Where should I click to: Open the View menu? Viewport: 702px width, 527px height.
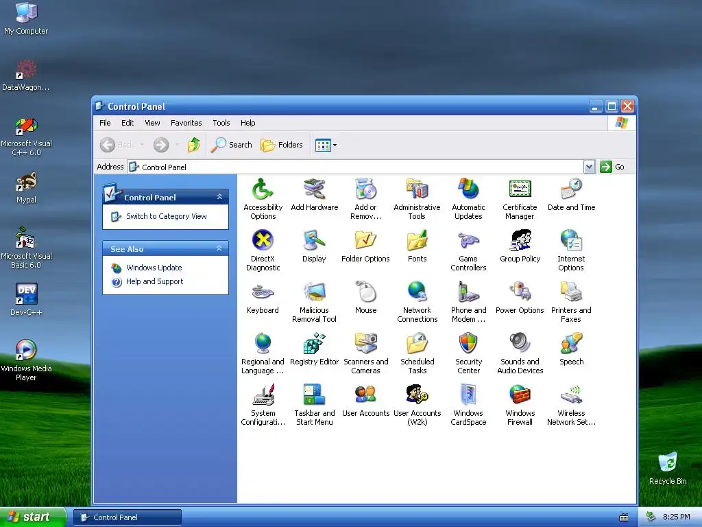point(152,123)
